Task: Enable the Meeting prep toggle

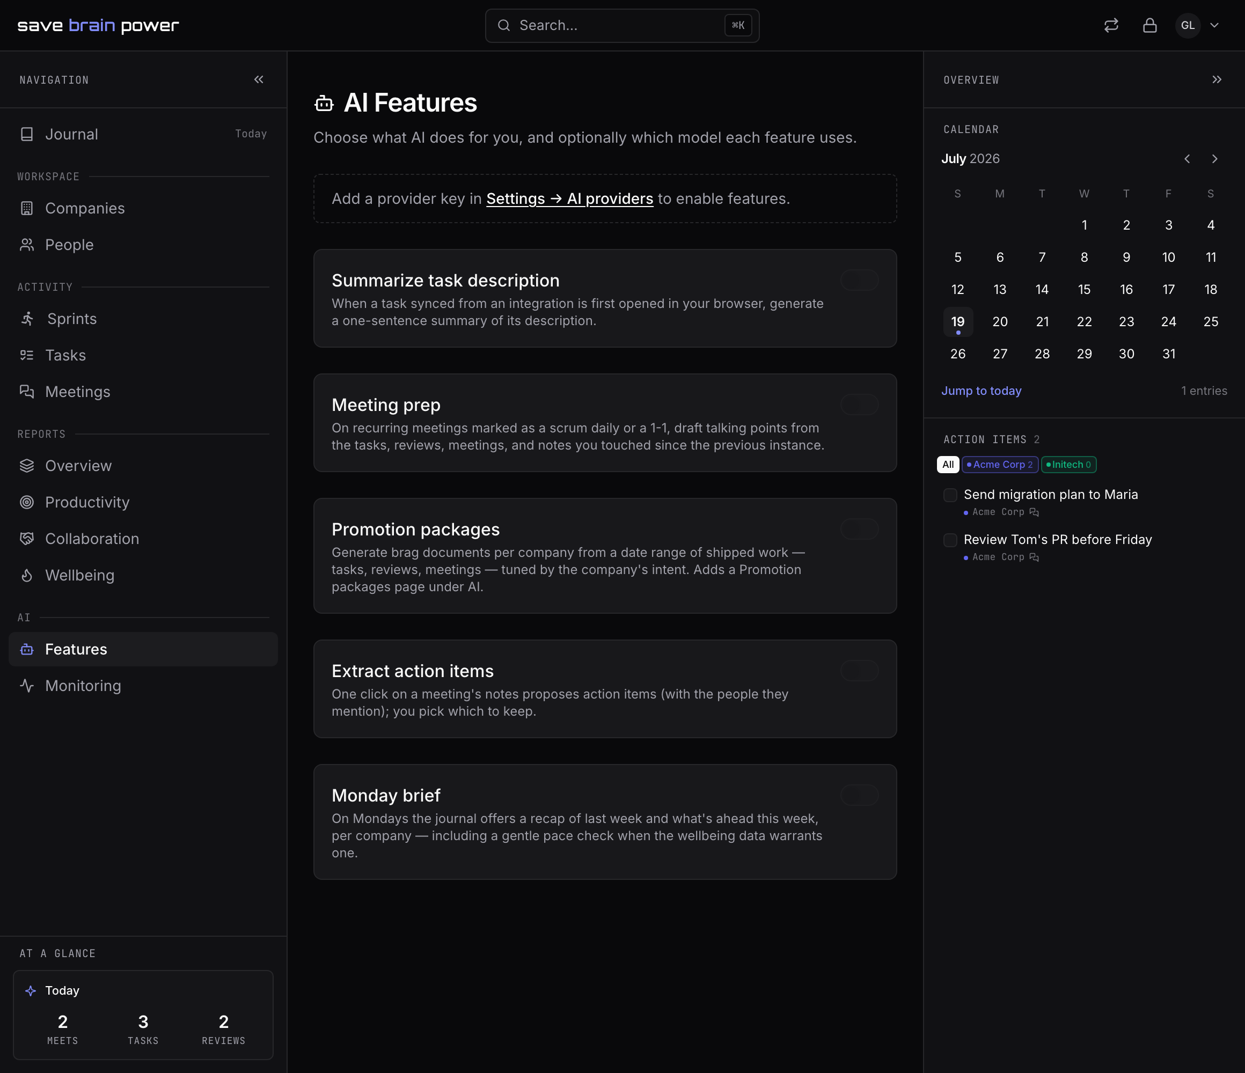Action: pos(859,405)
